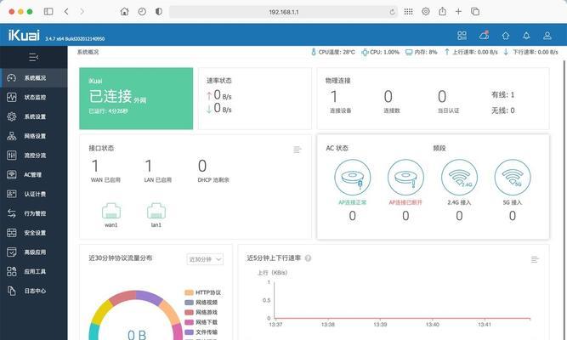
Task: Click the 有线: 1 text
Action: 502,94
